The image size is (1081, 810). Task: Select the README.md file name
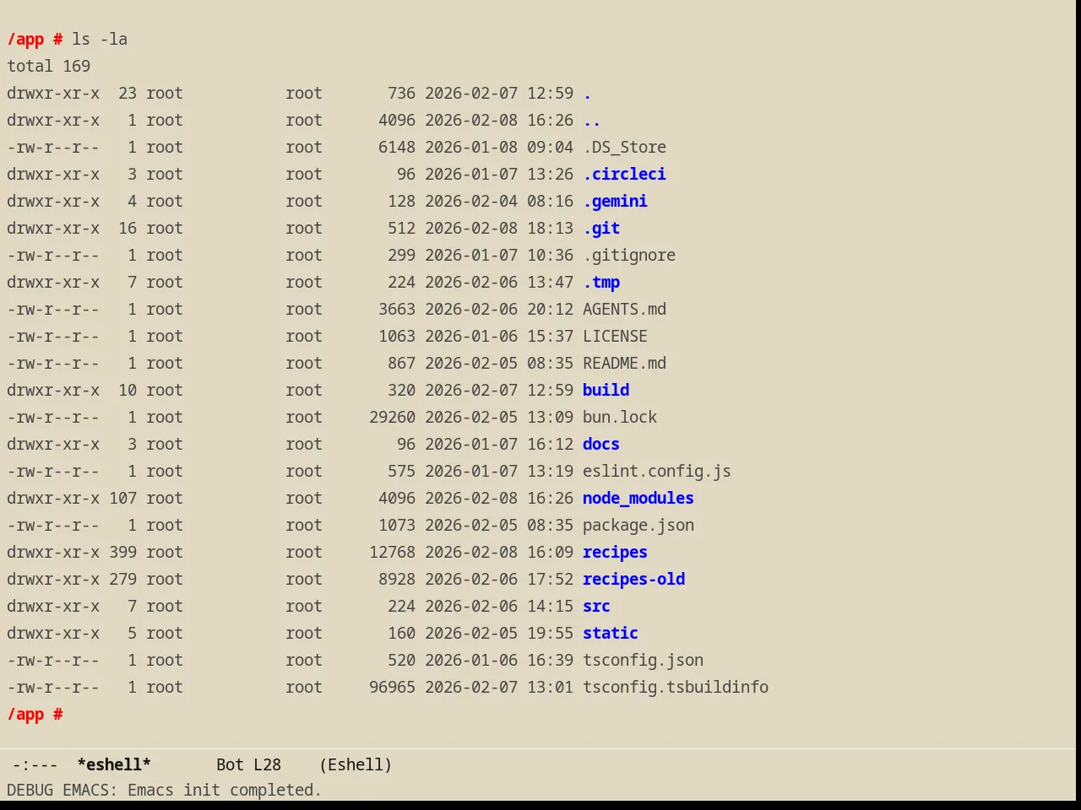pyautogui.click(x=624, y=363)
